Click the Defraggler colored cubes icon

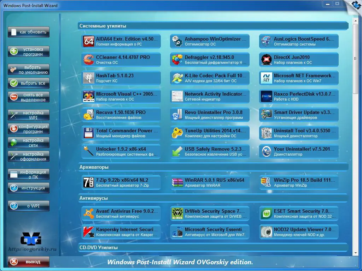click(177, 60)
